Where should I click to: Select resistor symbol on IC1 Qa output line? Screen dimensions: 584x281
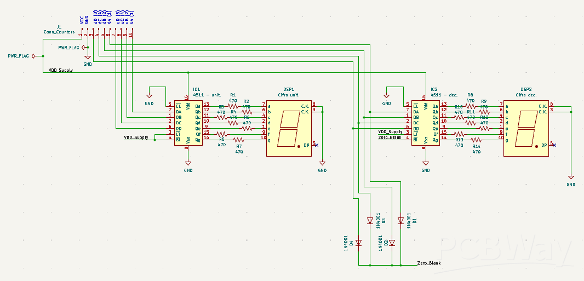click(233, 106)
